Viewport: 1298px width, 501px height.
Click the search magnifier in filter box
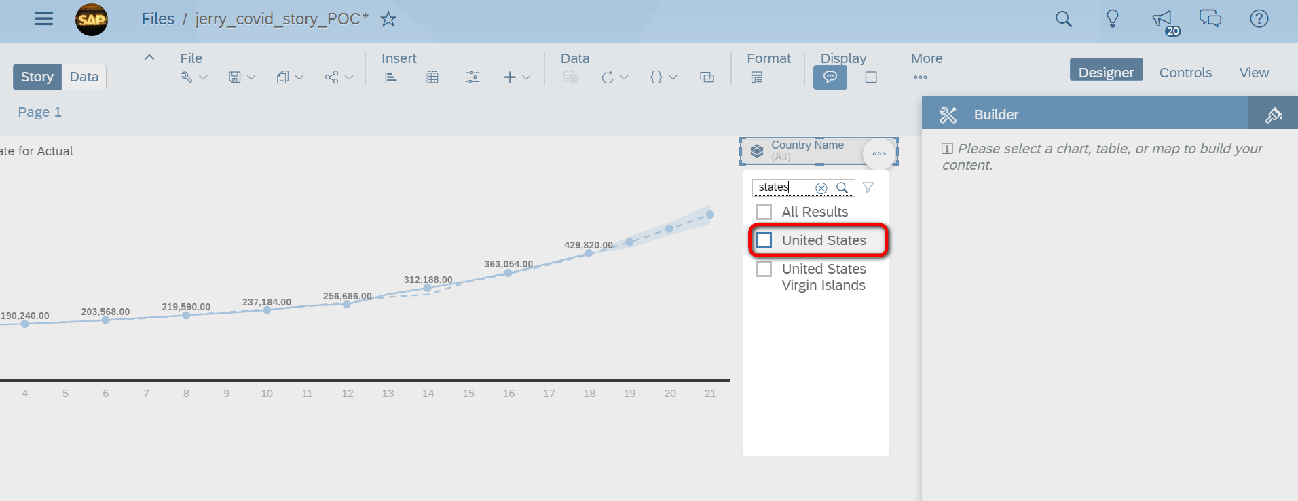[842, 188]
